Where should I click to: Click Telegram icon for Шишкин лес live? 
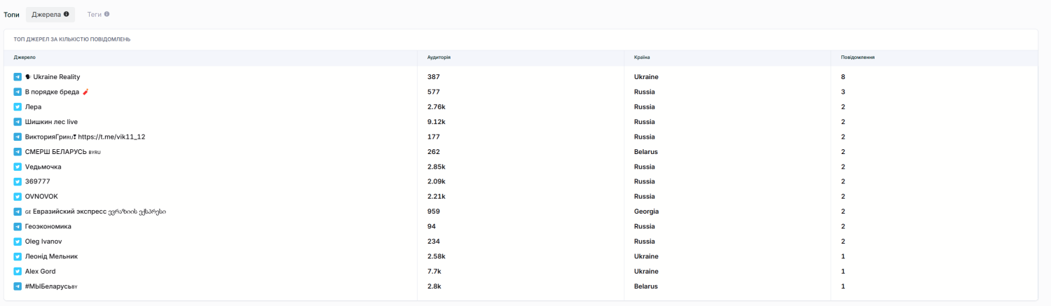pyautogui.click(x=18, y=122)
